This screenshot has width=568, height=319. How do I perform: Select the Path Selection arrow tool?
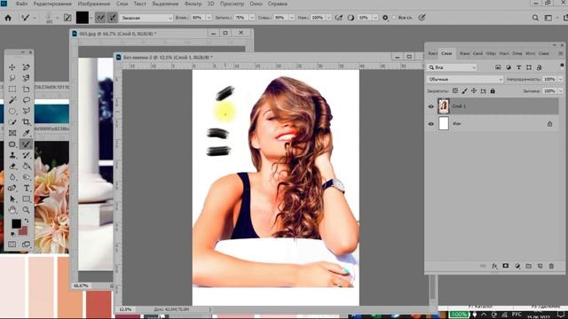click(x=12, y=198)
